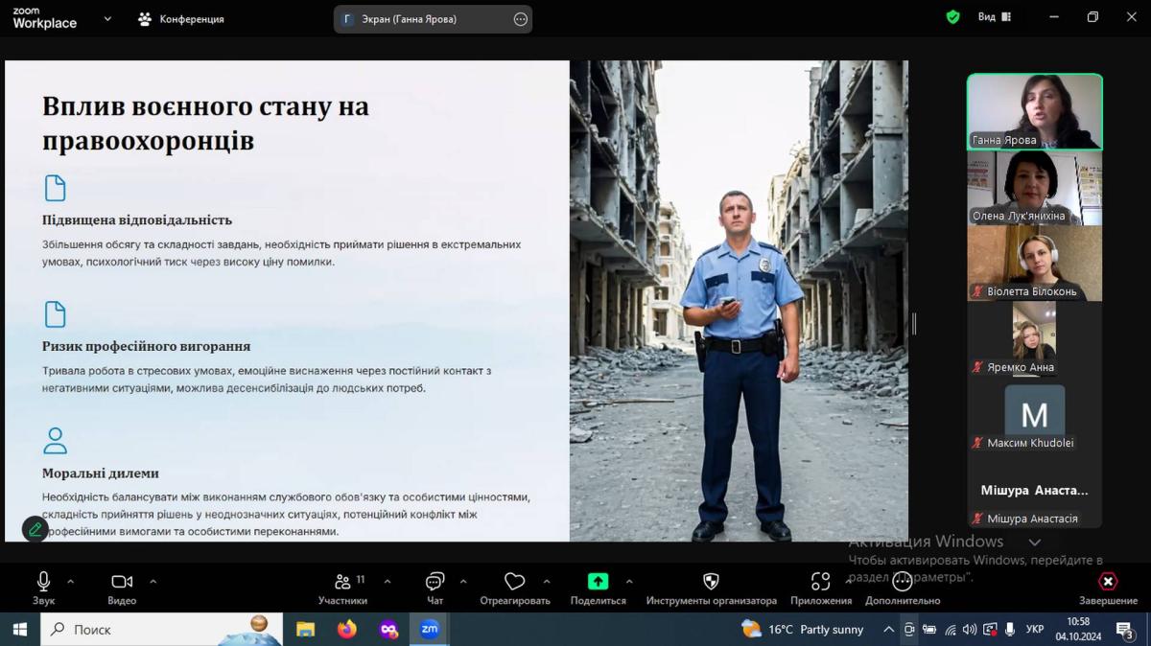Open File Explorer from taskbar
The width and height of the screenshot is (1151, 646).
pos(306,630)
